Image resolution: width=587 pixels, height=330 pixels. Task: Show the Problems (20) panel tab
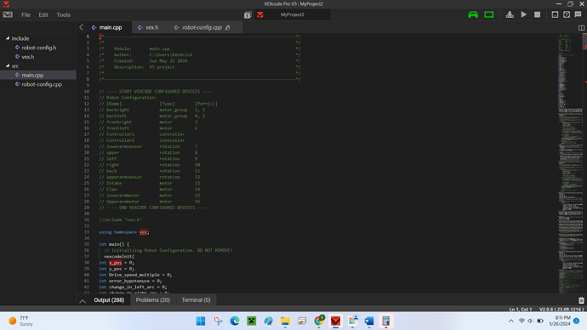pyautogui.click(x=153, y=300)
